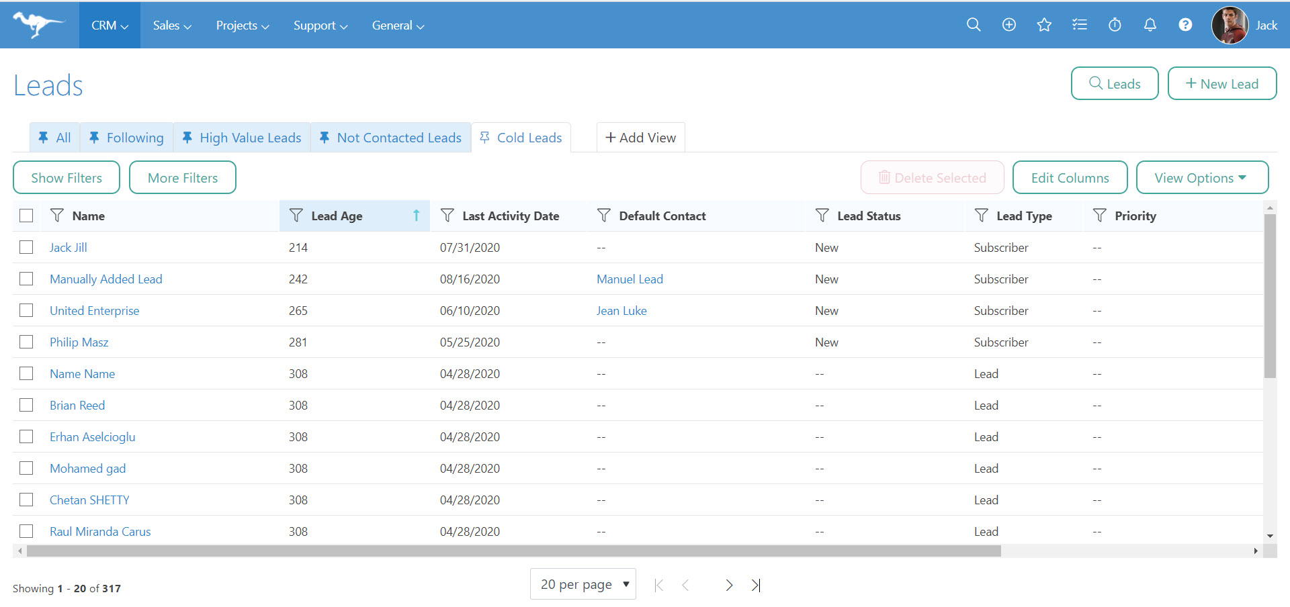Switch to the All view tab
1290x607 pixels.
[54, 137]
